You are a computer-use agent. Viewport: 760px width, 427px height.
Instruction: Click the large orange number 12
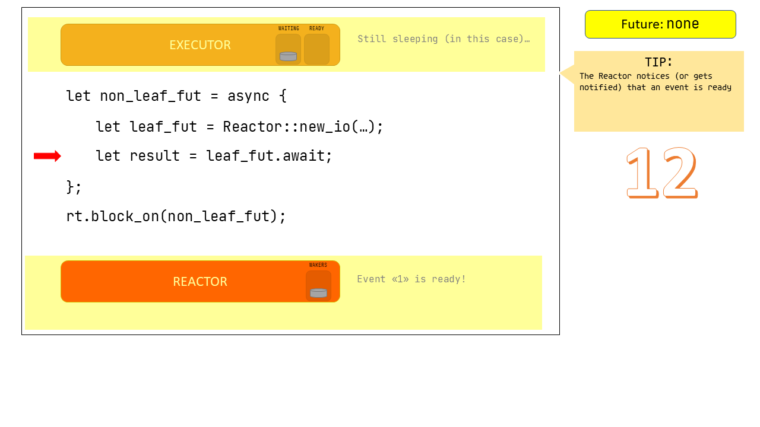coord(661,173)
